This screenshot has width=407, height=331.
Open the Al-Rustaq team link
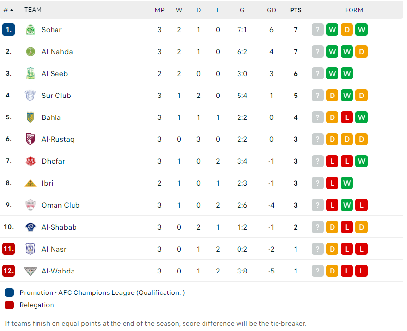point(58,139)
